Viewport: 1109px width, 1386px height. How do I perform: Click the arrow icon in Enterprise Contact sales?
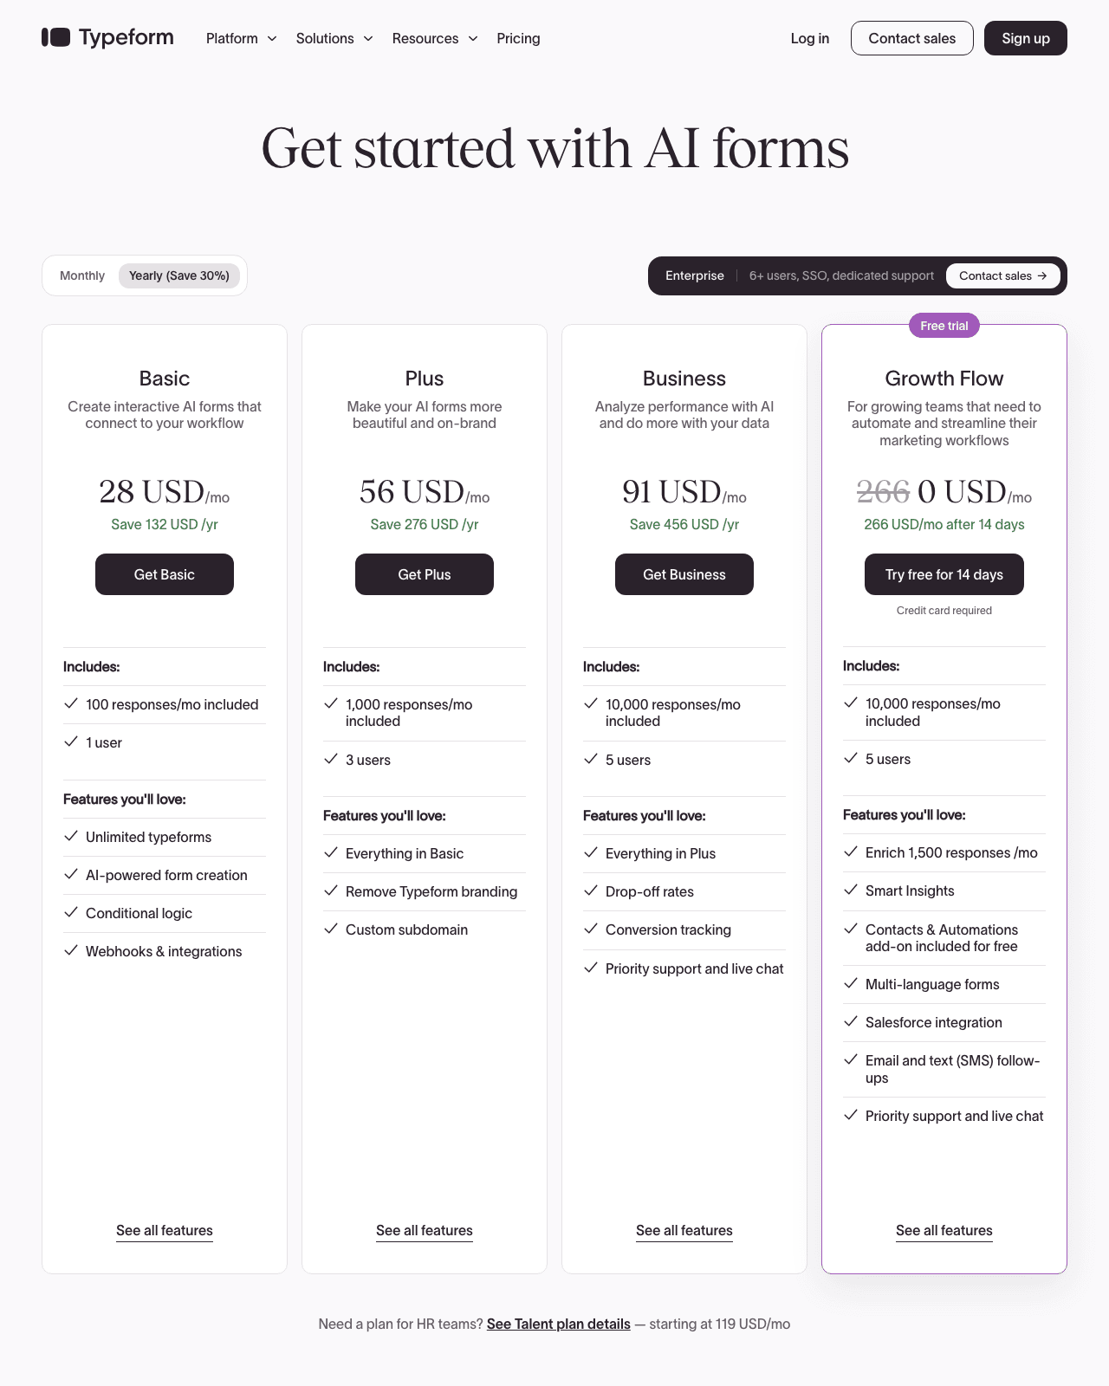[x=1042, y=275]
